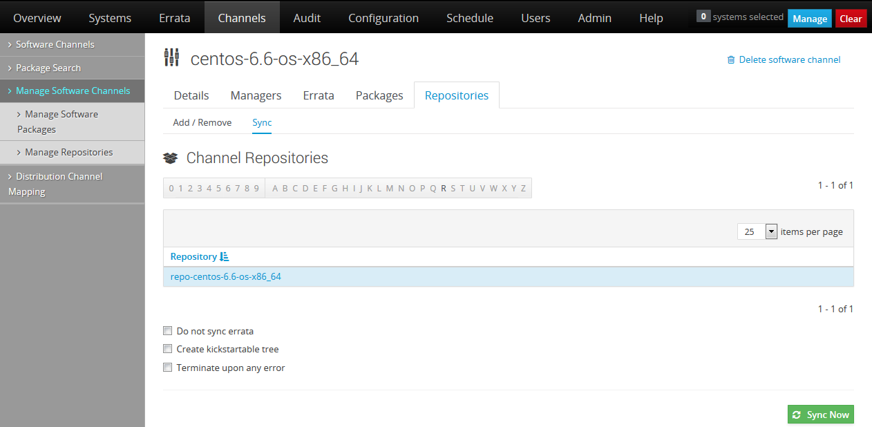The image size is (872, 427).
Task: Toggle Terminate upon any error checkbox
Action: (x=167, y=368)
